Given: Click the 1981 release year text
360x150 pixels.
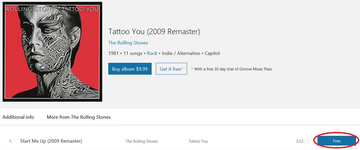Looking at the screenshot, I should [114, 53].
